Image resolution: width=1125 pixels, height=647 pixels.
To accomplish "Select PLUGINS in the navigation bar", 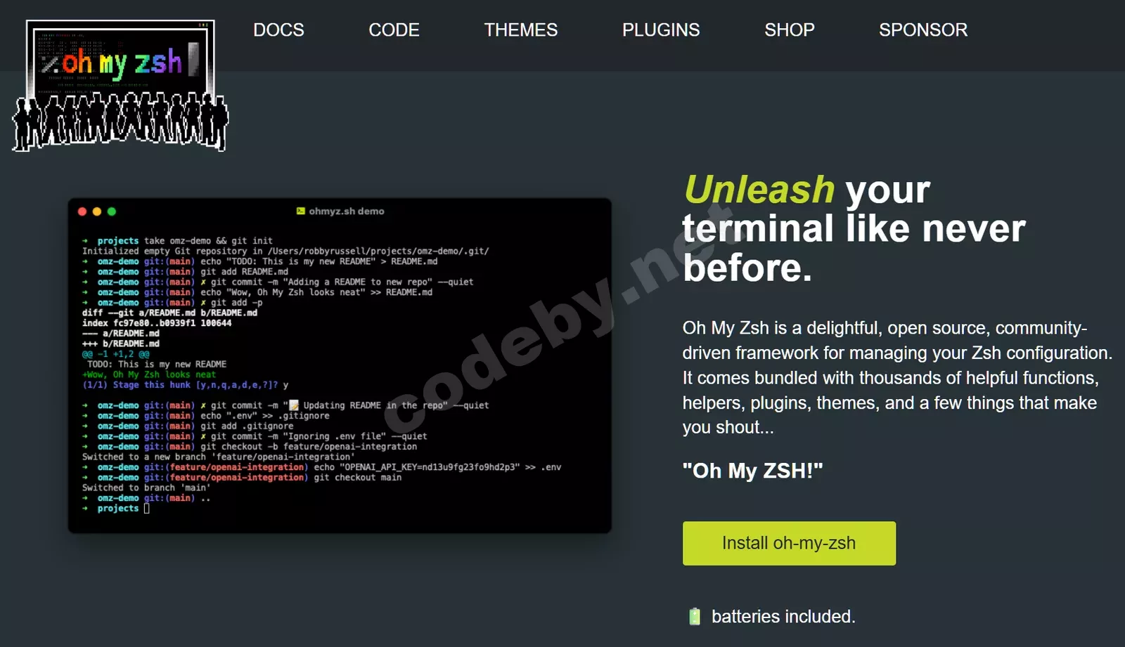I will tap(661, 30).
